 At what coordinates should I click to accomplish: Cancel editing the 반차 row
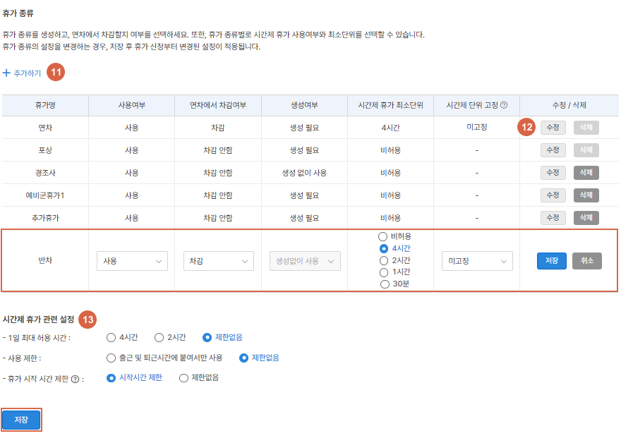click(586, 261)
